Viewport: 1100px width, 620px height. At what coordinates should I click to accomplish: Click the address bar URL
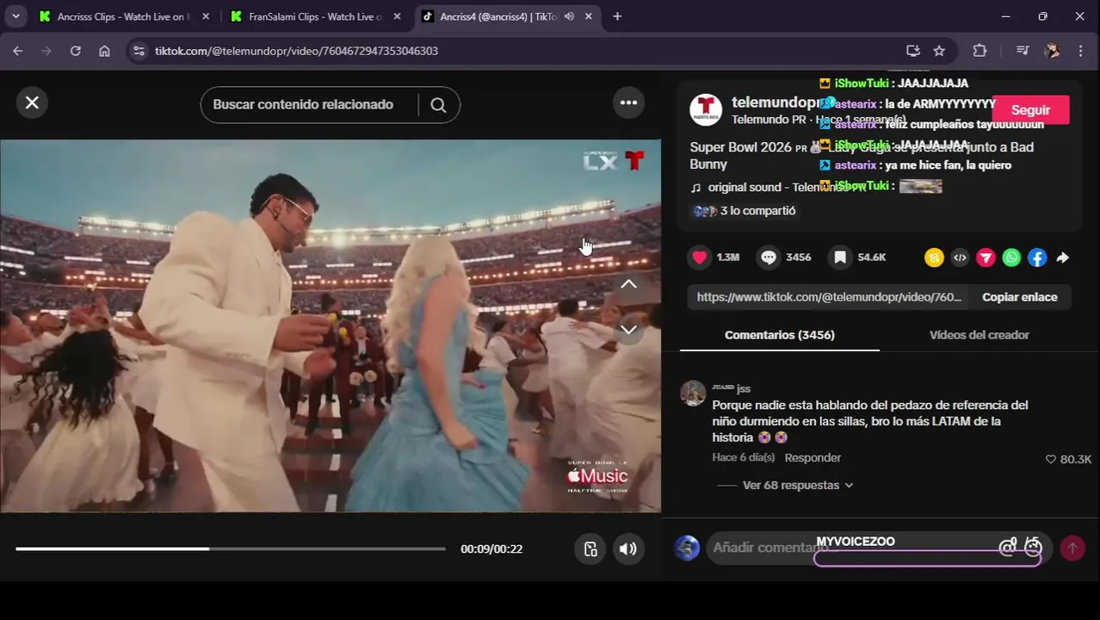pyautogui.click(x=296, y=51)
